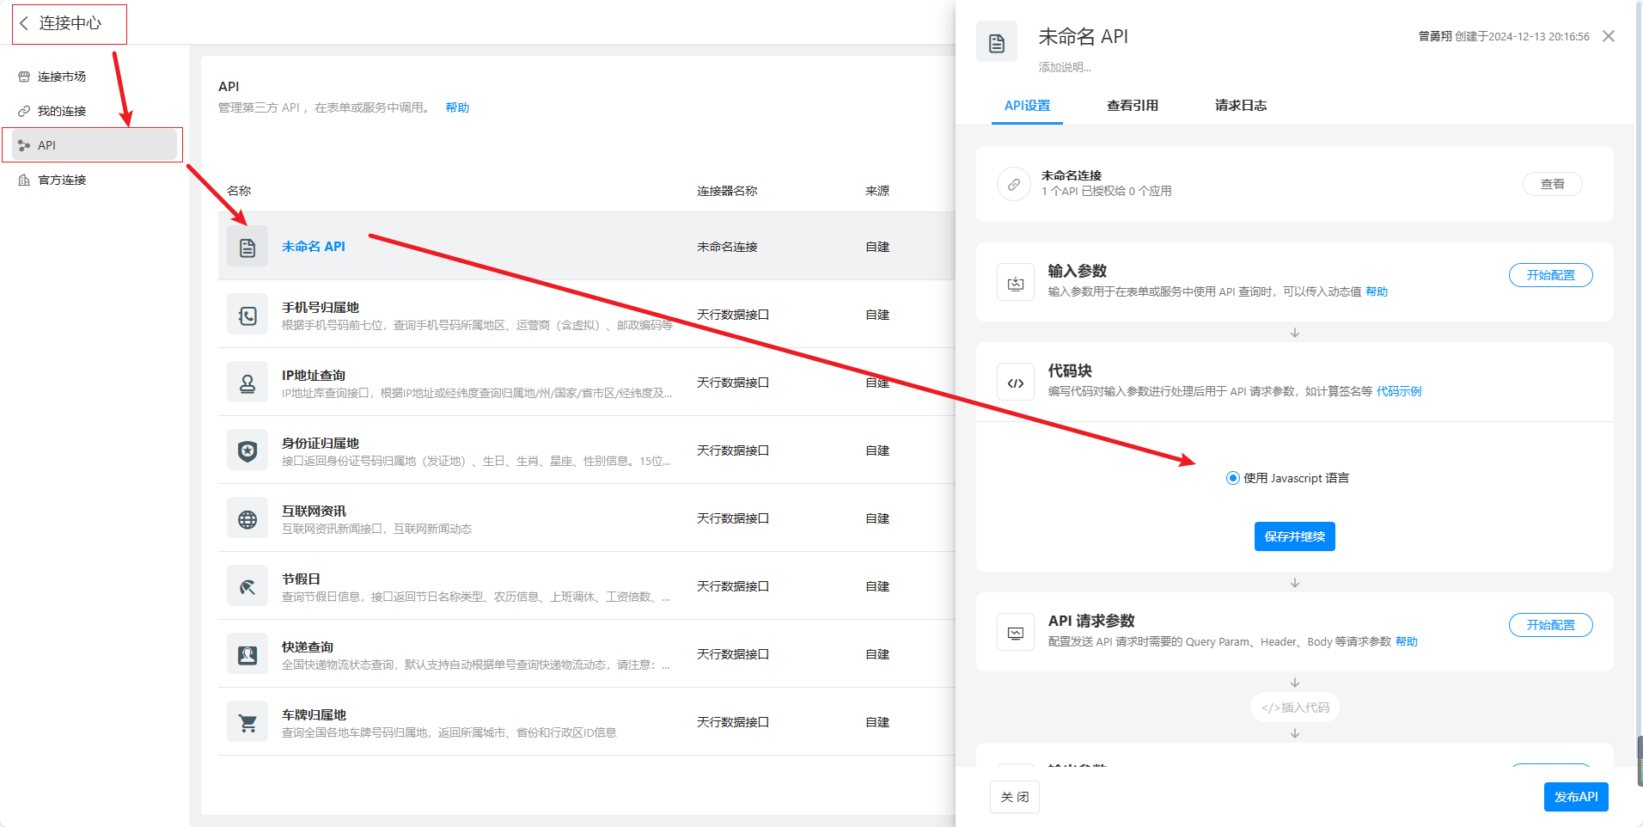Click the back arrow beside 连接中心
Screen dimensions: 1643x827
[24, 23]
